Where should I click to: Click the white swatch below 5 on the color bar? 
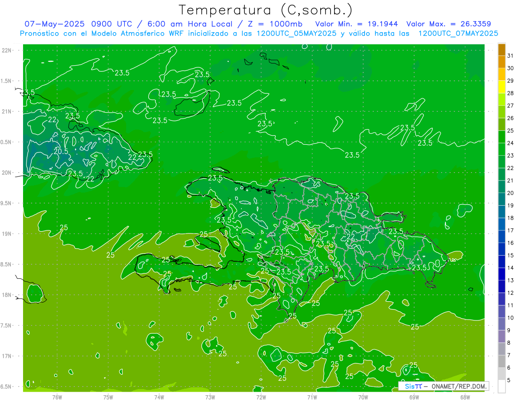[502, 386]
